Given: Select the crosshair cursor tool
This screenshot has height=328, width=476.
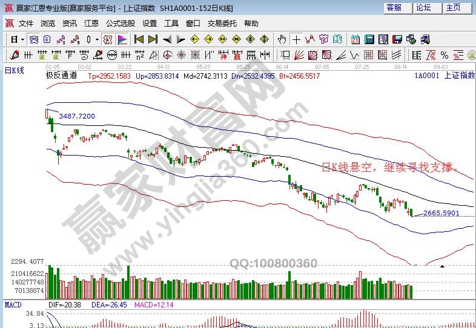Looking at the screenshot, I should [296, 39].
